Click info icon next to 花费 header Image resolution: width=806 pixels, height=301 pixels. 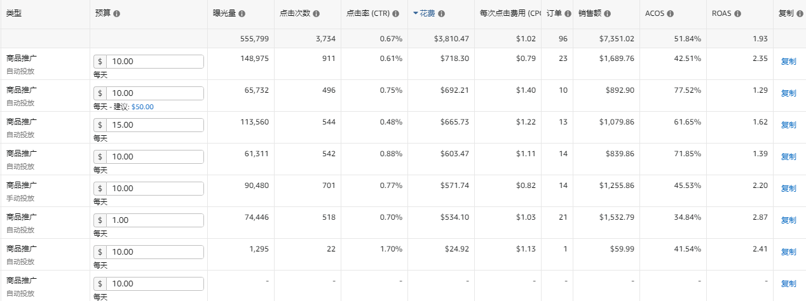point(441,13)
